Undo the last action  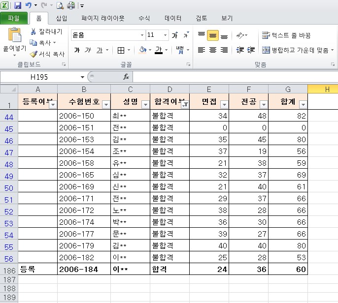[29, 5]
